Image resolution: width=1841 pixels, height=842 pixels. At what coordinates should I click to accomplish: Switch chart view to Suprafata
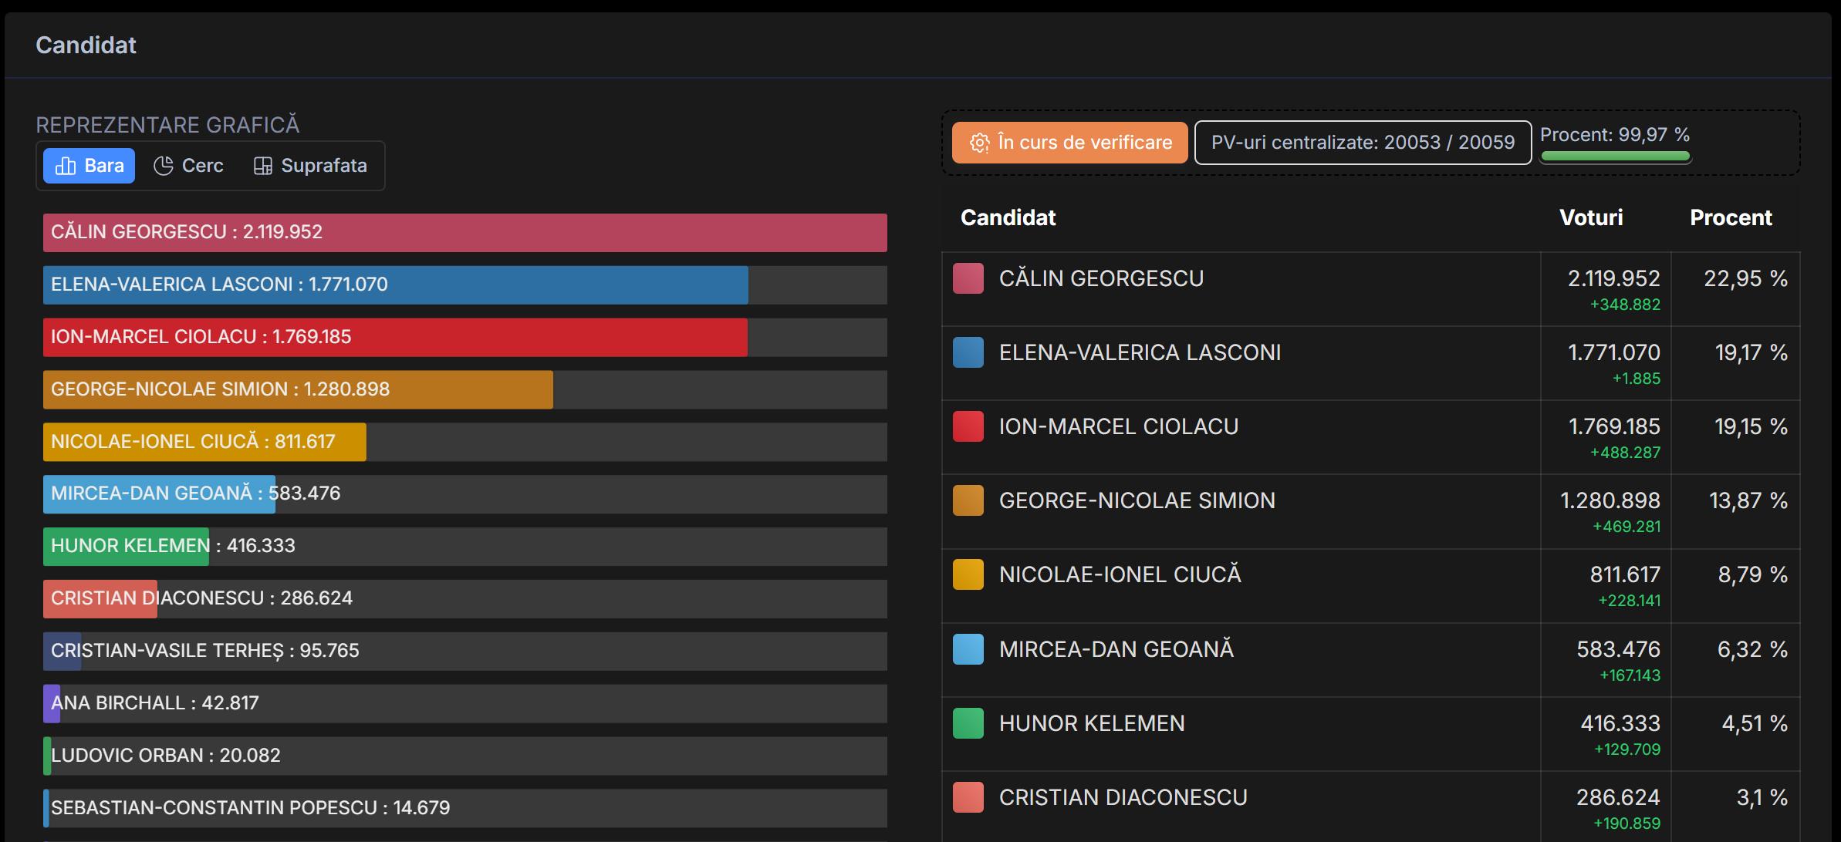coord(310,166)
